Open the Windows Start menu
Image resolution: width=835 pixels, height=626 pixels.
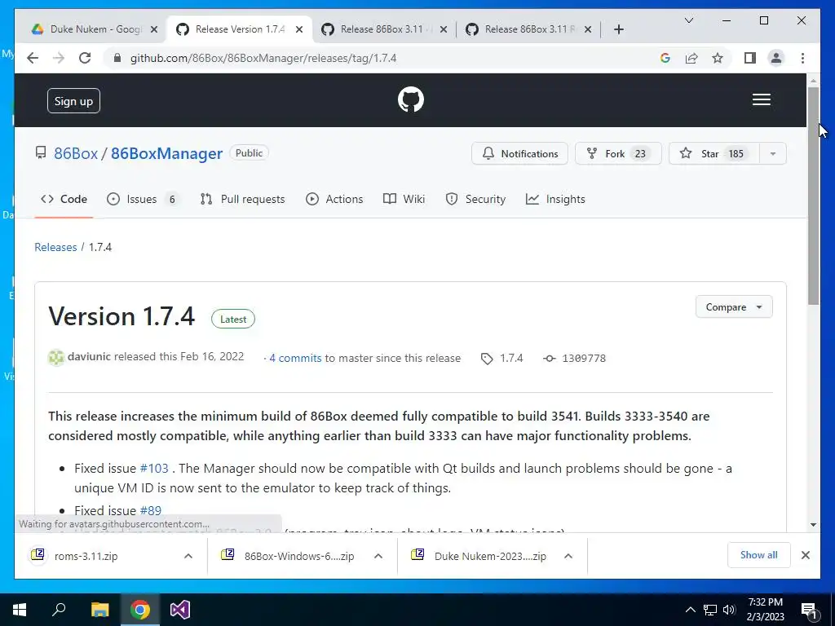click(x=20, y=610)
